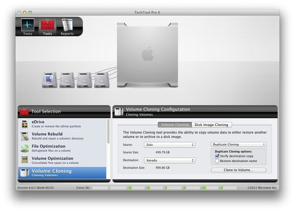This screenshot has width=295, height=212.
Task: Select the File Optimization tool icon
Action: [24, 148]
